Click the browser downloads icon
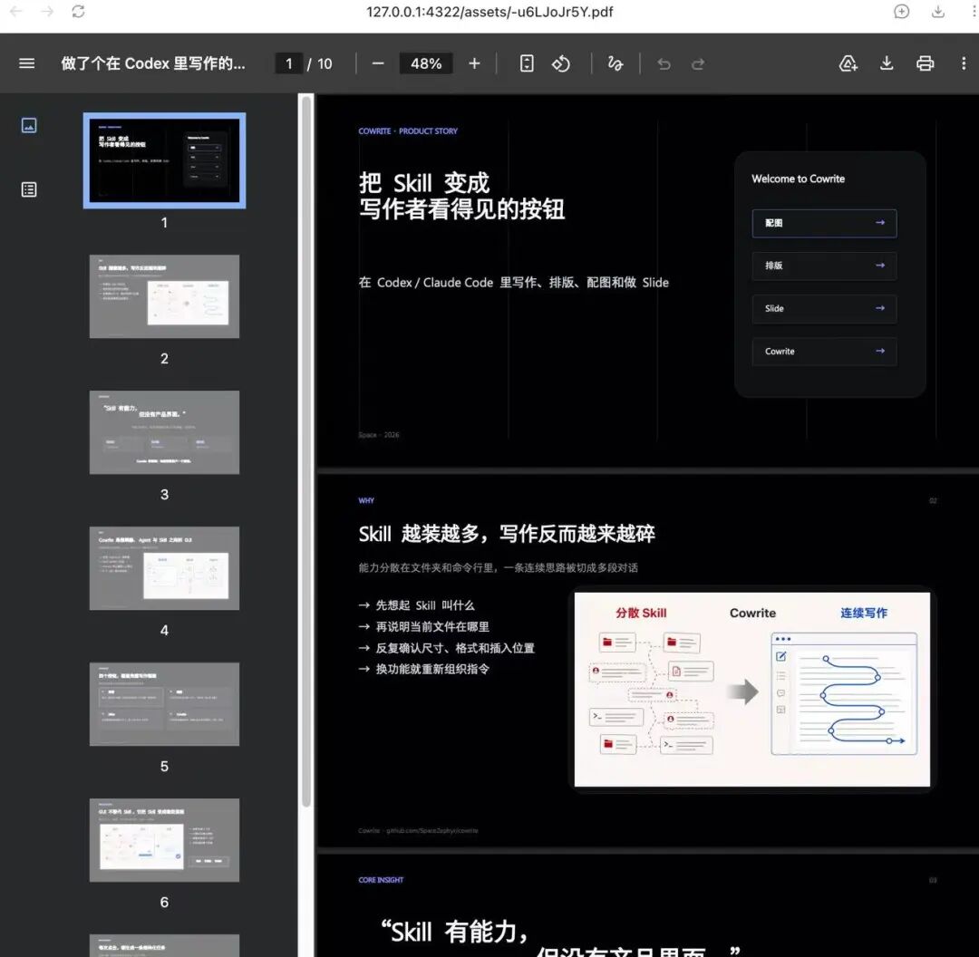Image resolution: width=979 pixels, height=957 pixels. pos(938,11)
